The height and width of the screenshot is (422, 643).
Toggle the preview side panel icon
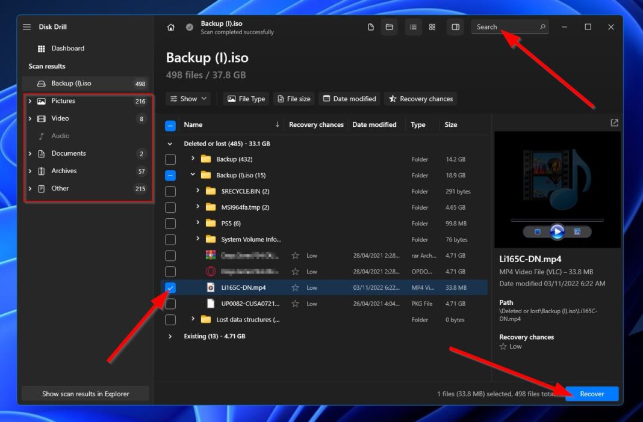coord(455,27)
